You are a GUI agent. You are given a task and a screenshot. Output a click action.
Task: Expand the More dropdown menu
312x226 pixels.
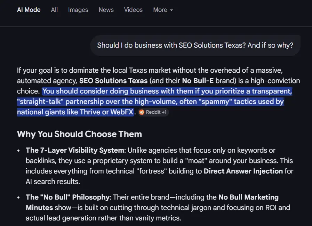163,10
